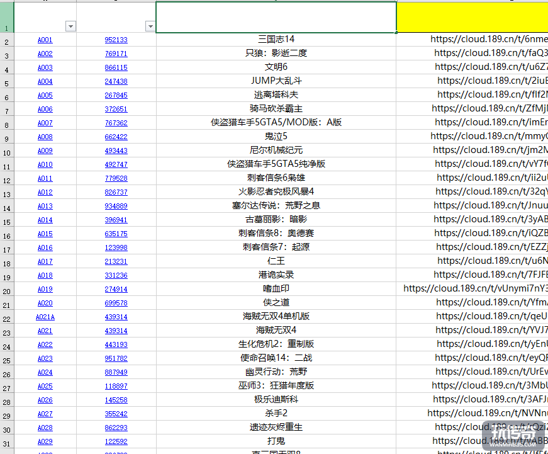Open the A029 link

click(x=45, y=442)
